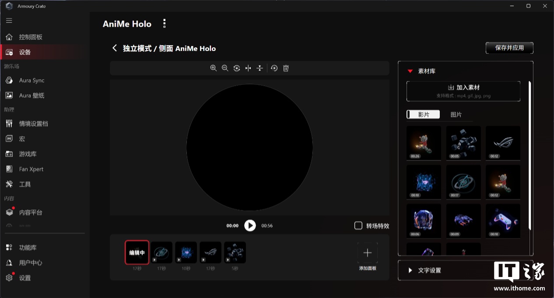Delete content with the trash icon
Viewport: 554px width, 298px height.
pyautogui.click(x=286, y=68)
